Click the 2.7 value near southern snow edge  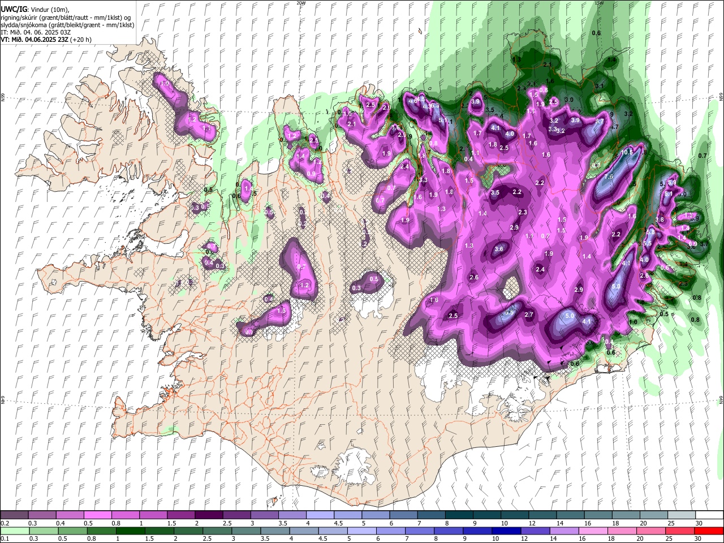point(529,314)
